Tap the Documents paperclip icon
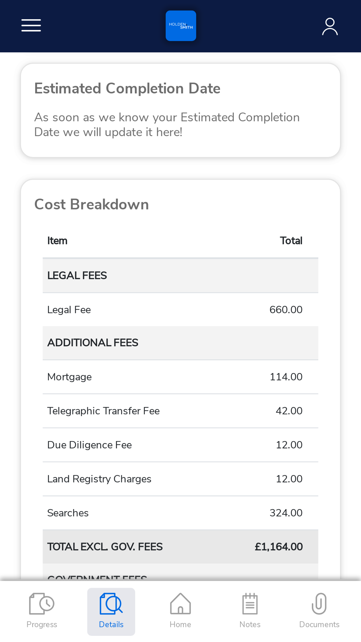Screen dimensions: 361x642 [x=319, y=604]
